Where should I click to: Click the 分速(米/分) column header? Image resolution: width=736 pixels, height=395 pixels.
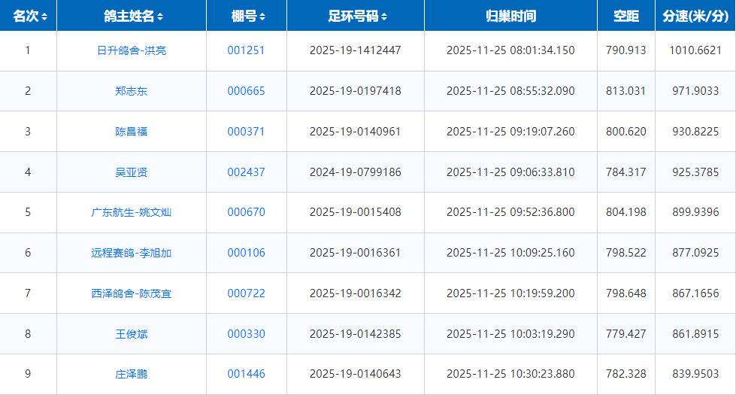click(x=695, y=16)
